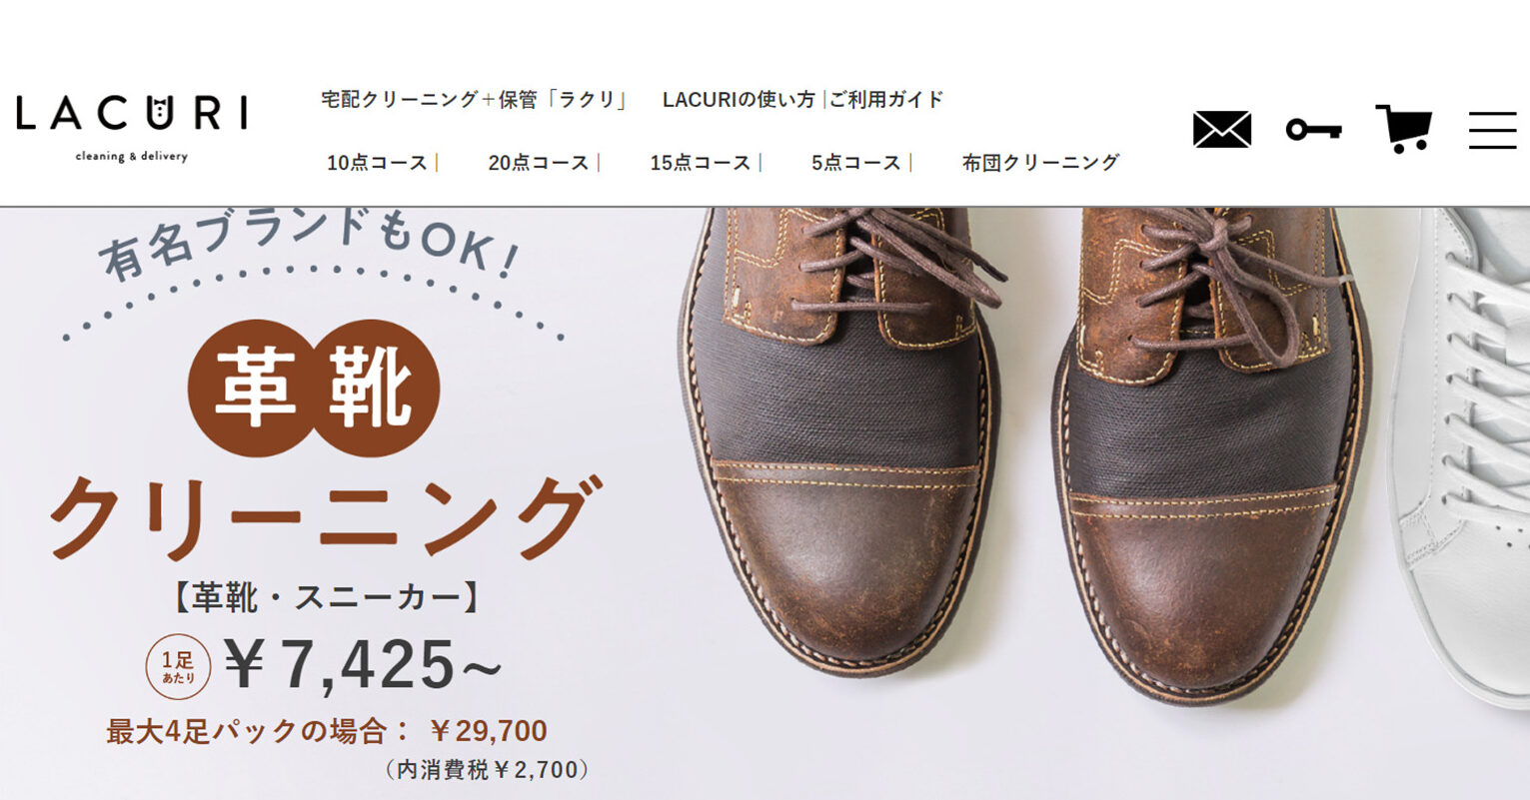Click the ￥7,425〜 price text
The width and height of the screenshot is (1530, 800).
[362, 665]
